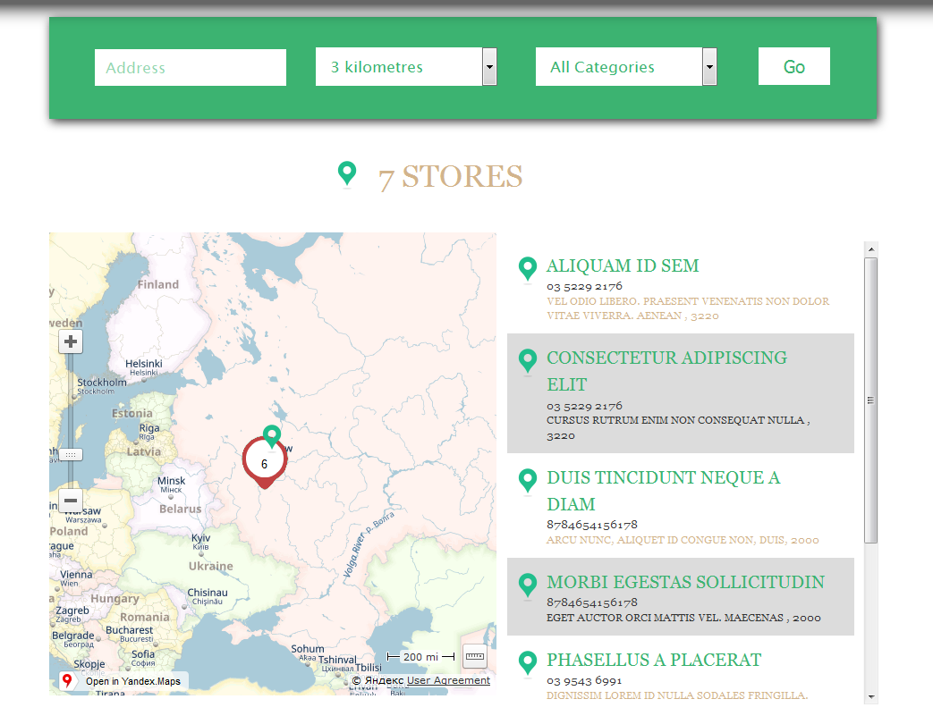The image size is (933, 716).
Task: Click the store list scrollbar down arrow
Action: click(871, 697)
